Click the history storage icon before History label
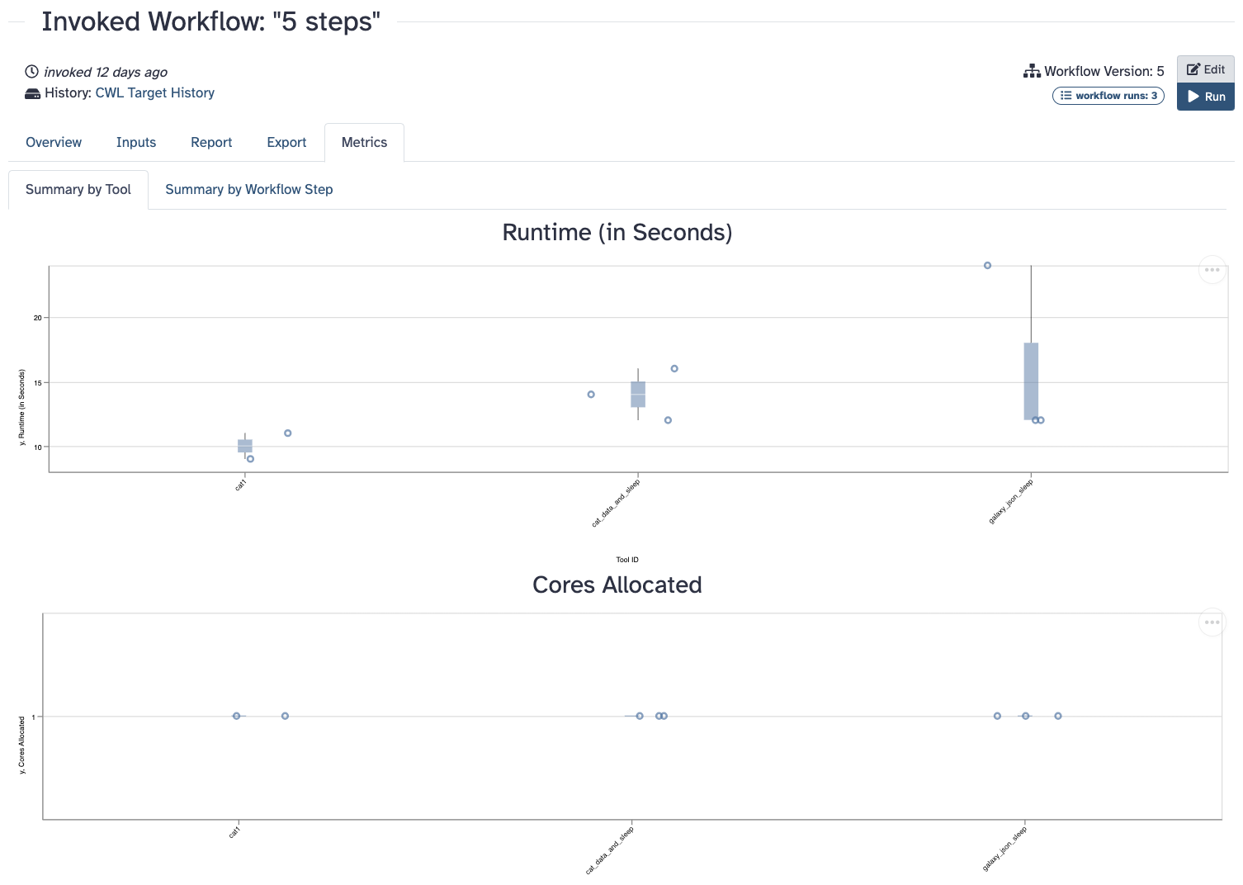 click(x=31, y=92)
